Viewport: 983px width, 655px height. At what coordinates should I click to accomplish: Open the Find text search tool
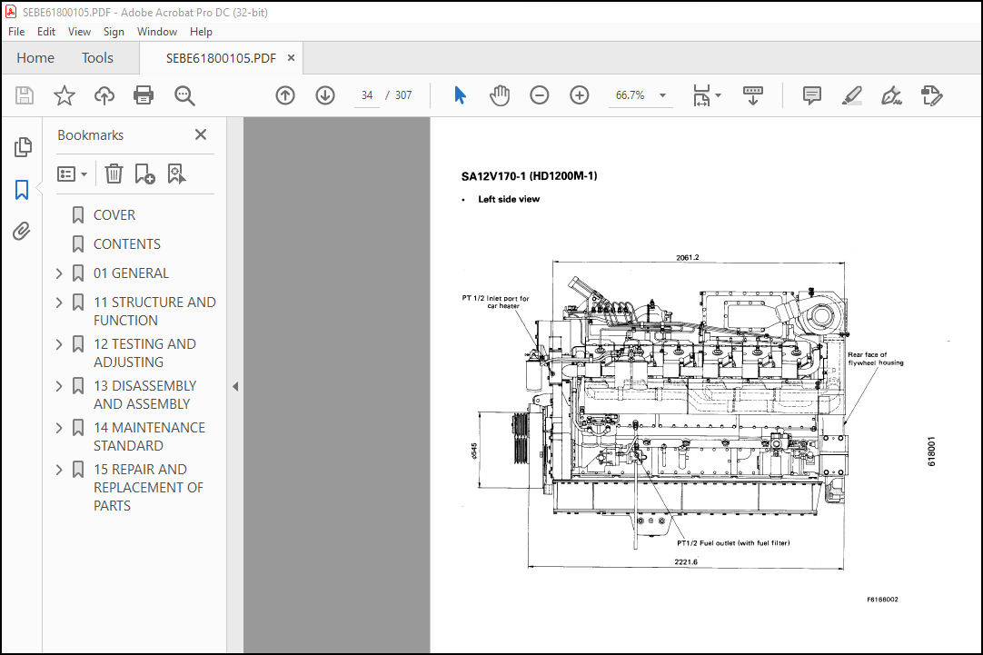pos(184,95)
